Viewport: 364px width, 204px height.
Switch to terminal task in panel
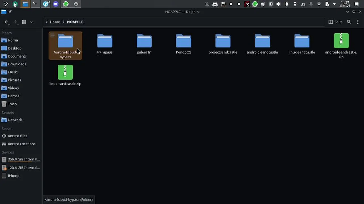pyautogui.click(x=35, y=4)
